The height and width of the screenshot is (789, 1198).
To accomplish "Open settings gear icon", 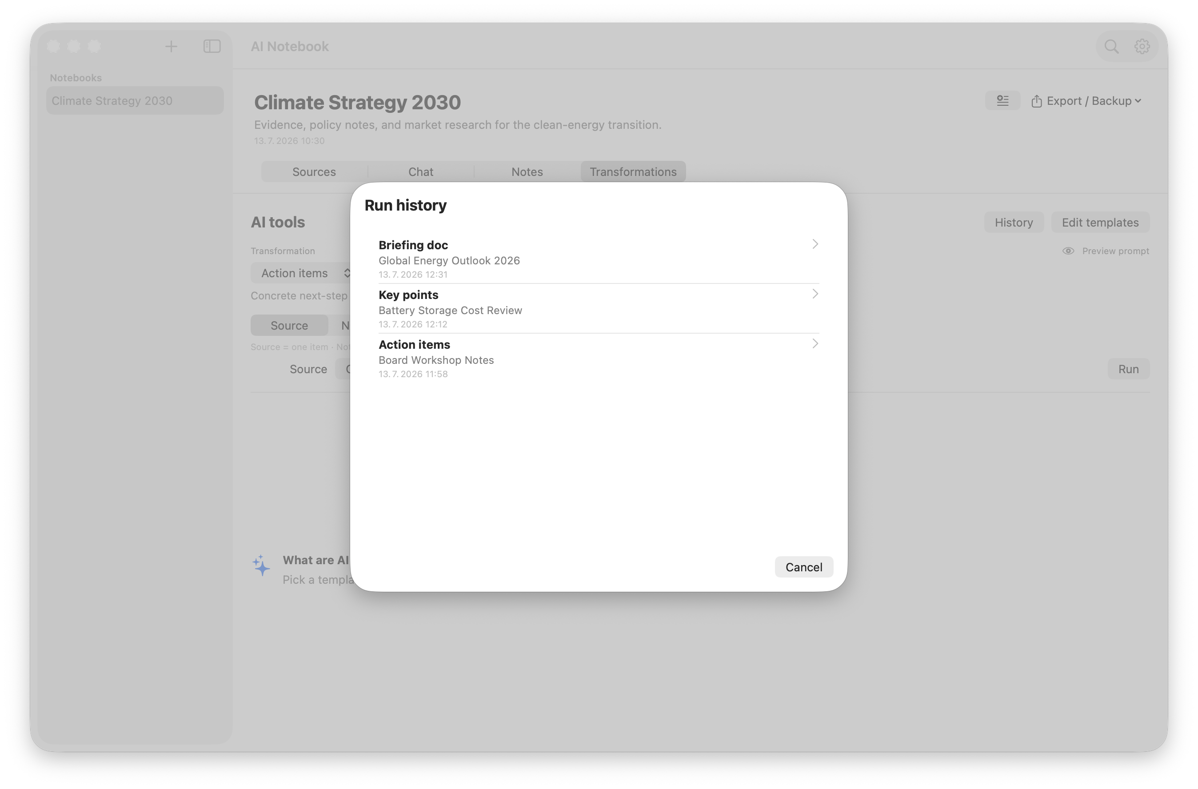I will 1142,46.
